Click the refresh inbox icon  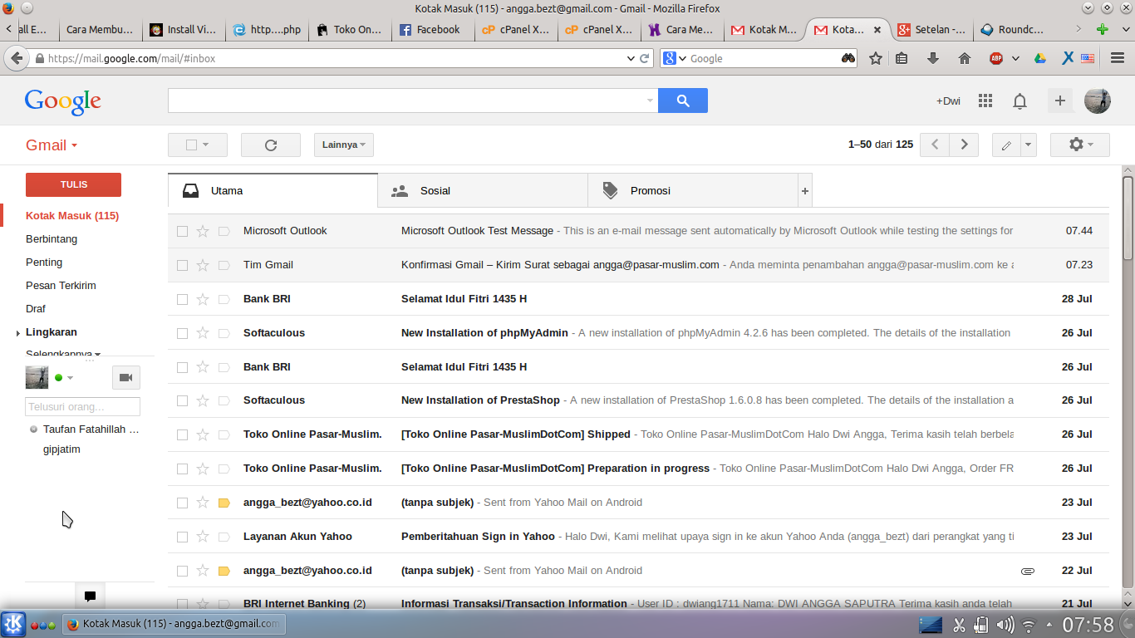tap(270, 145)
